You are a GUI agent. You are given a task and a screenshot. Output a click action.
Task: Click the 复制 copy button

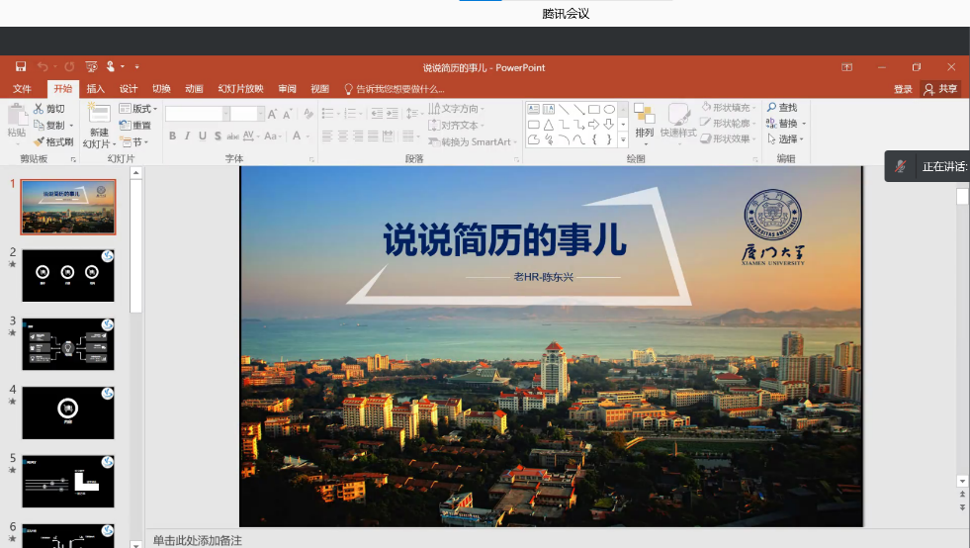point(48,125)
